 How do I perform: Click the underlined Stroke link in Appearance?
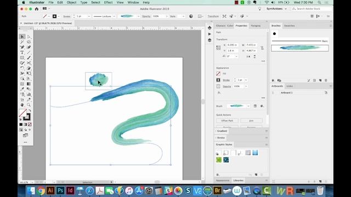pyautogui.click(x=226, y=80)
